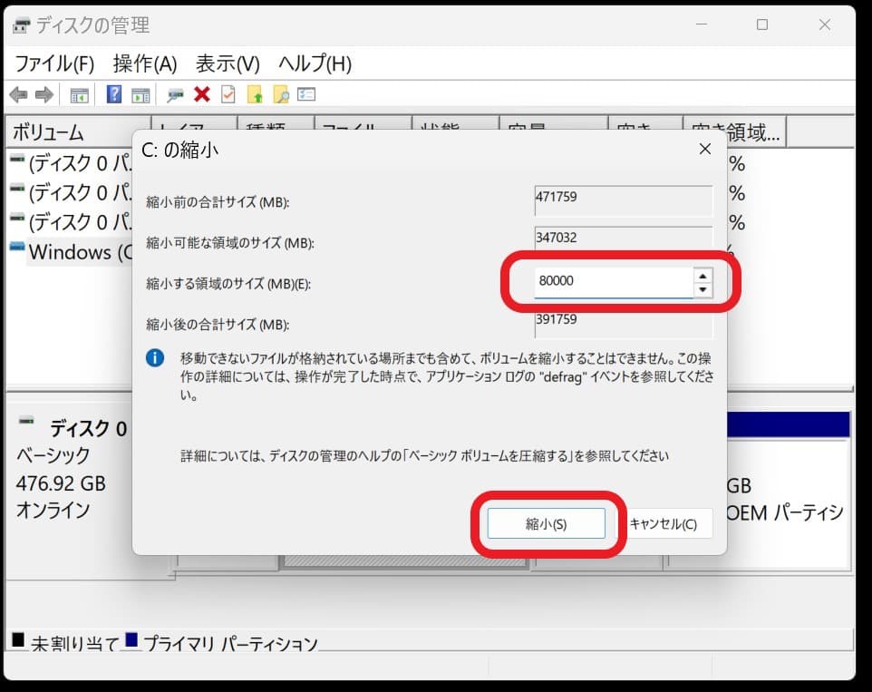Screen dimensions: 872x692
Task: Click the キャンセル(C) cancel button
Action: point(664,523)
